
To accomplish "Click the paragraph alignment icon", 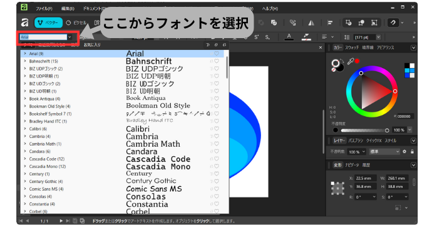I will pyautogui.click(x=324, y=37).
